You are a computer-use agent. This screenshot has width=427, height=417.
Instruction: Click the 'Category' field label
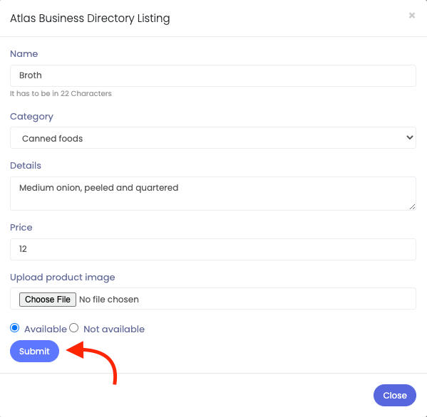(x=31, y=117)
